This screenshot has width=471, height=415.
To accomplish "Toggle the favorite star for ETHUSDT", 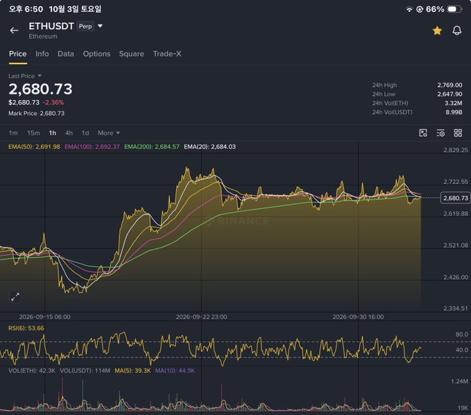I will [437, 31].
